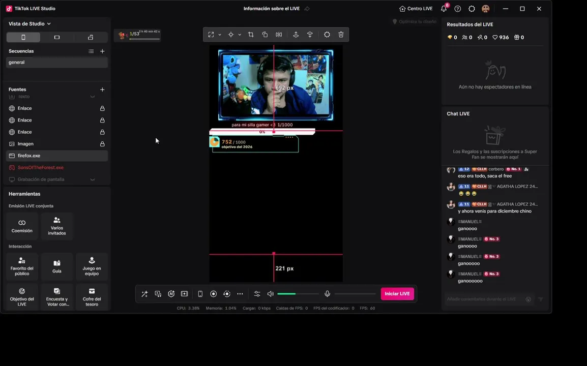Open the profile avatar menu
The height and width of the screenshot is (366, 587).
[486, 9]
